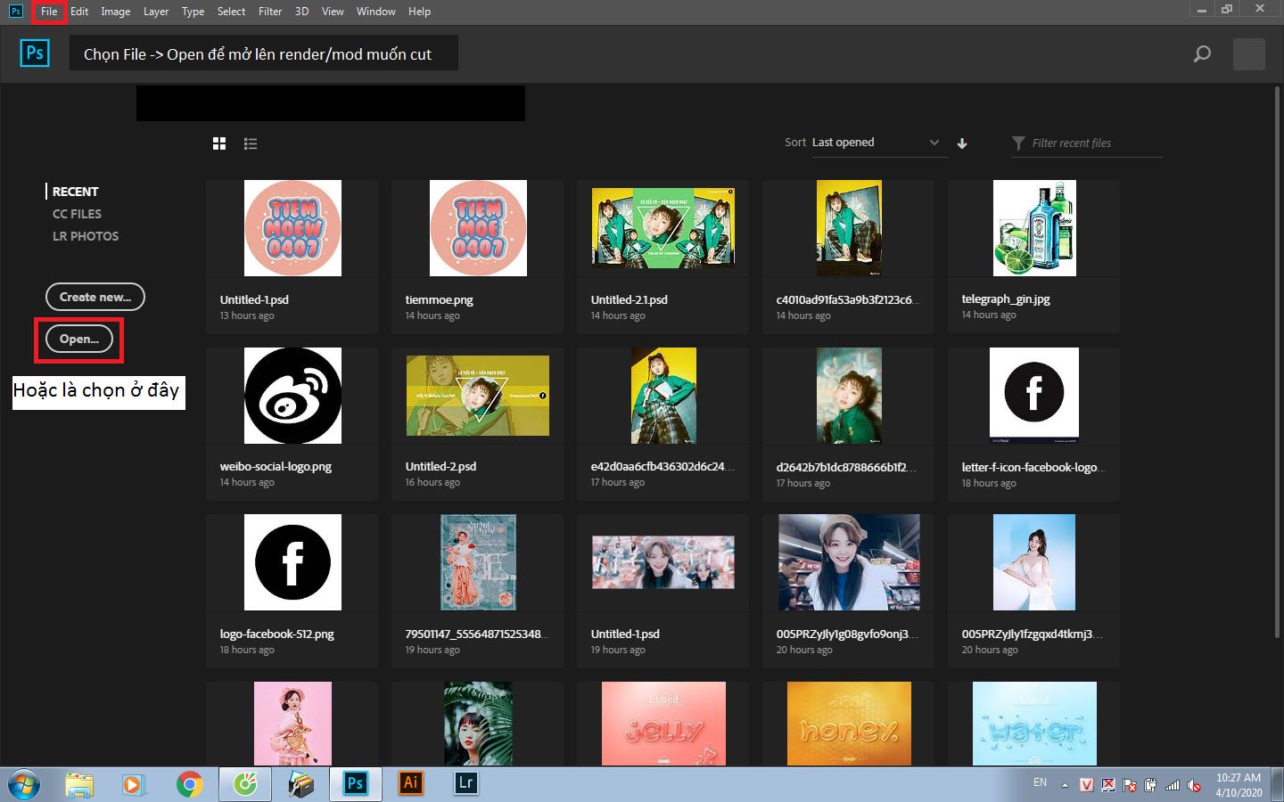
Task: Open Google Chrome from the taskbar
Action: tap(189, 784)
